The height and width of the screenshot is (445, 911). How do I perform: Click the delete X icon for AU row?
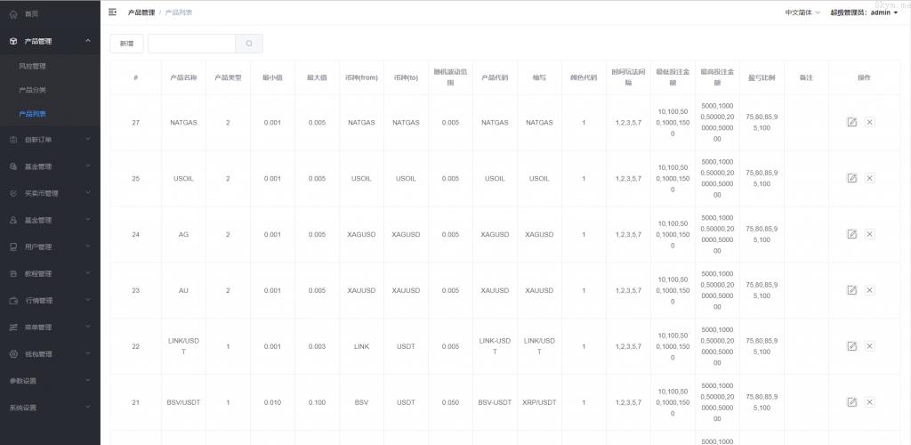coord(869,290)
